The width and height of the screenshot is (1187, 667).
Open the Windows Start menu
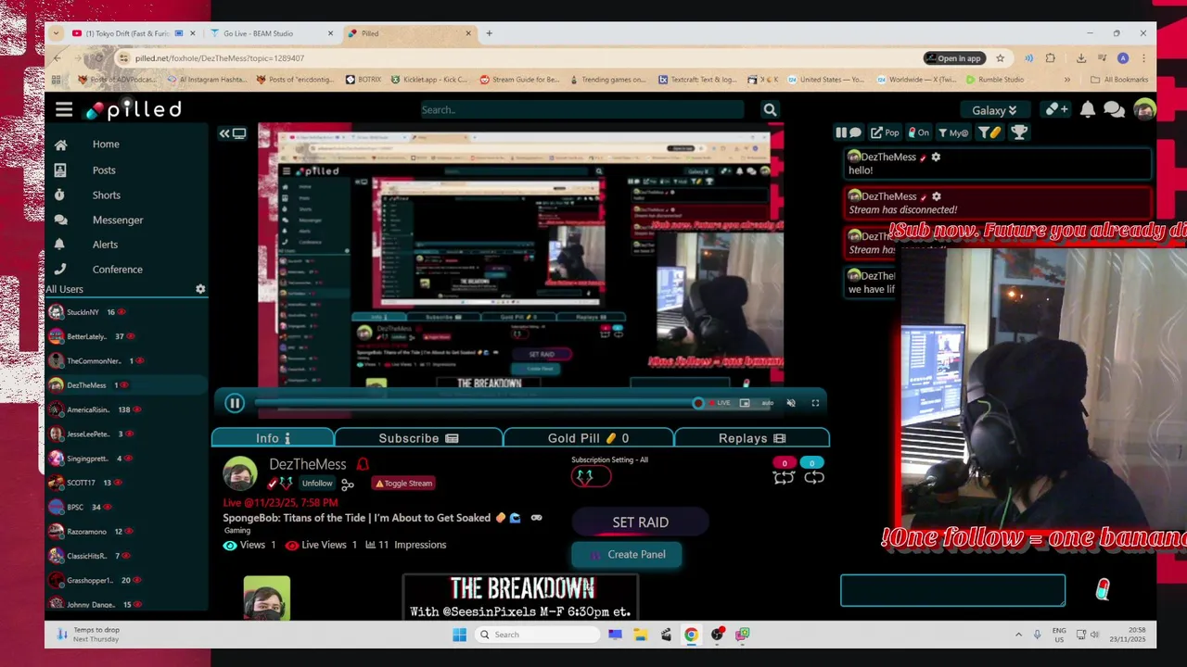click(459, 635)
